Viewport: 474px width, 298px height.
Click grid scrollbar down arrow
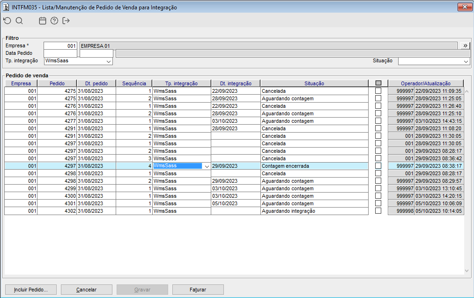[467, 271]
